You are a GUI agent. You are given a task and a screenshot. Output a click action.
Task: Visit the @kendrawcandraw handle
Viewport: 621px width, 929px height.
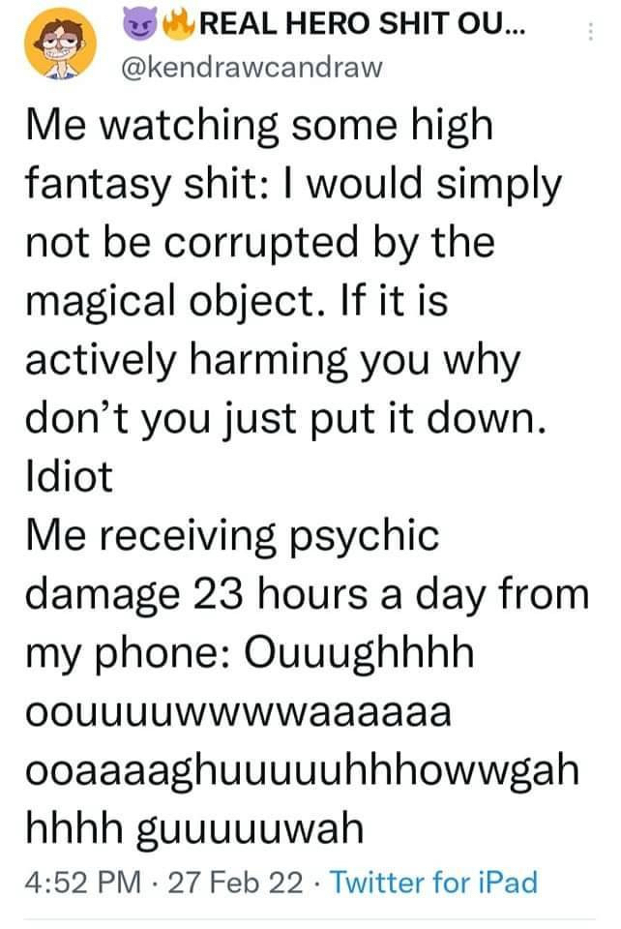point(251,67)
